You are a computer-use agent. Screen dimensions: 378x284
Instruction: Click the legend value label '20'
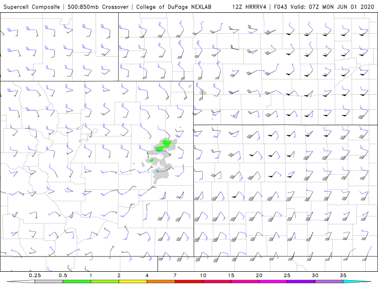(x=259, y=275)
